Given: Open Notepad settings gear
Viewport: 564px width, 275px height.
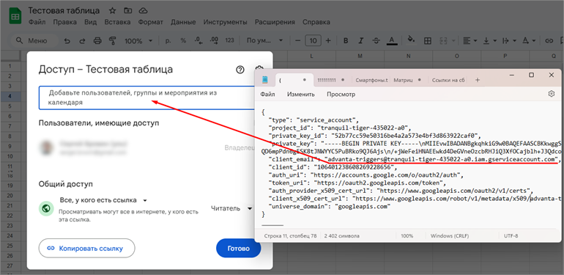Looking at the screenshot, I should coord(551,94).
